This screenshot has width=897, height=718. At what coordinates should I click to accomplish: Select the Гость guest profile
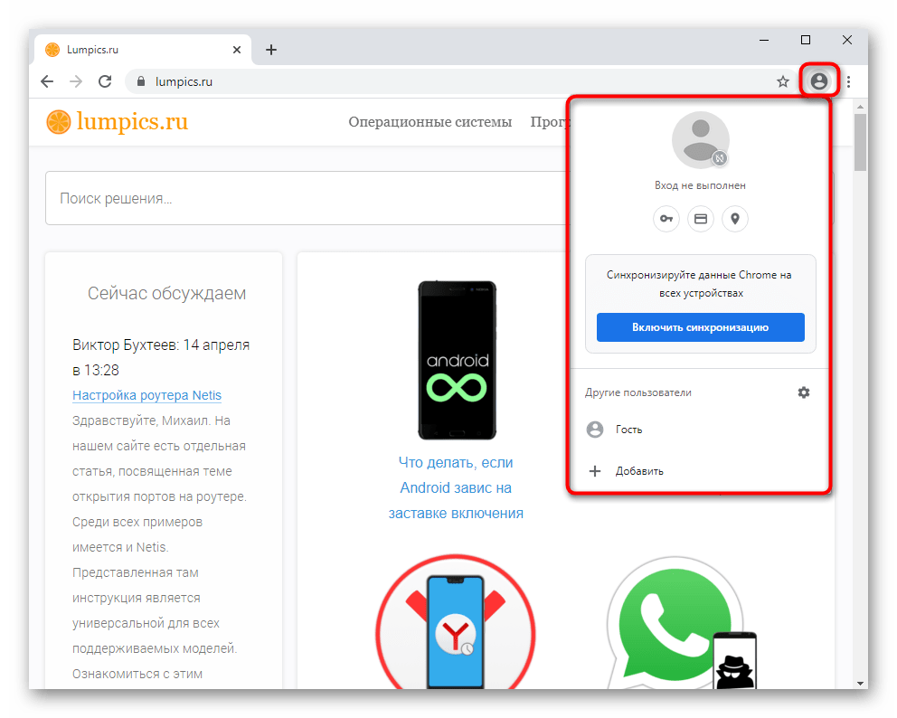tap(628, 430)
